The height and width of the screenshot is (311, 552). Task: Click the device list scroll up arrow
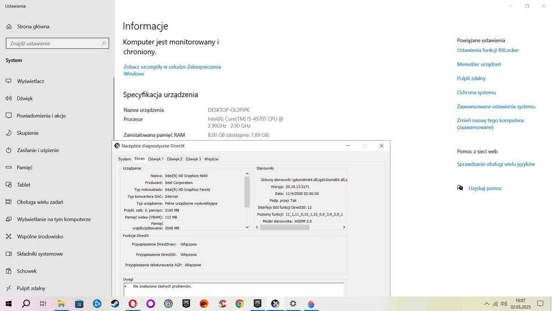pyautogui.click(x=247, y=173)
